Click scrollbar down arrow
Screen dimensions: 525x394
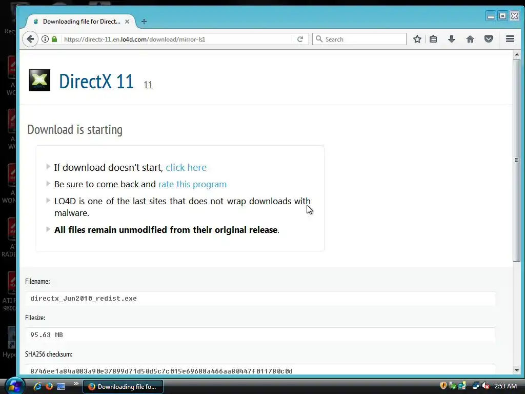(517, 370)
